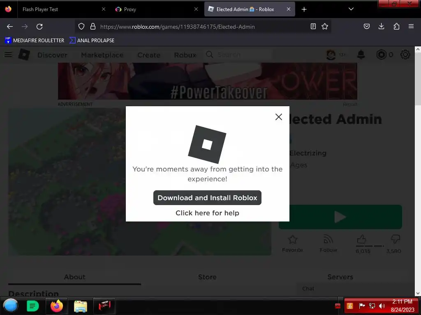421x315 pixels.
Task: Close the Flash Player Test tab
Action: tap(104, 9)
